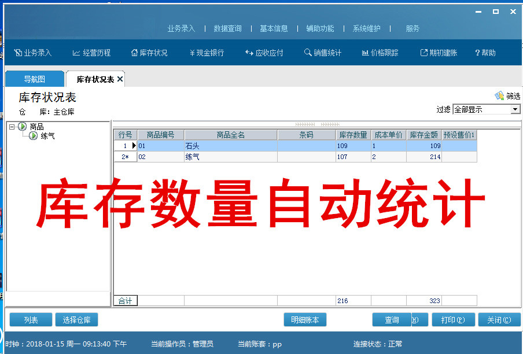Sort by the 库存数量 column header

coord(352,135)
